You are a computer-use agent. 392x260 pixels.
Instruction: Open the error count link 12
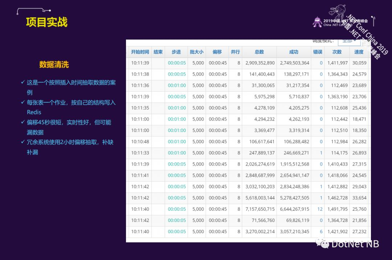[x=320, y=209]
